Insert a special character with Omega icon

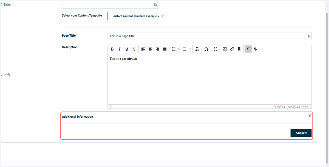pos(206,49)
